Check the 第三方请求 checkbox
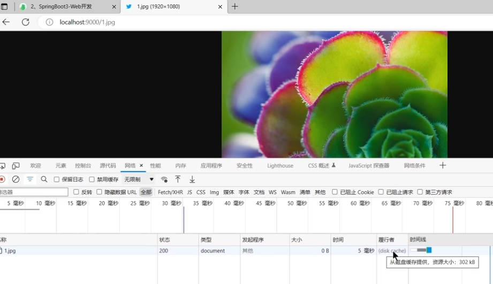The image size is (493, 284). coord(420,192)
